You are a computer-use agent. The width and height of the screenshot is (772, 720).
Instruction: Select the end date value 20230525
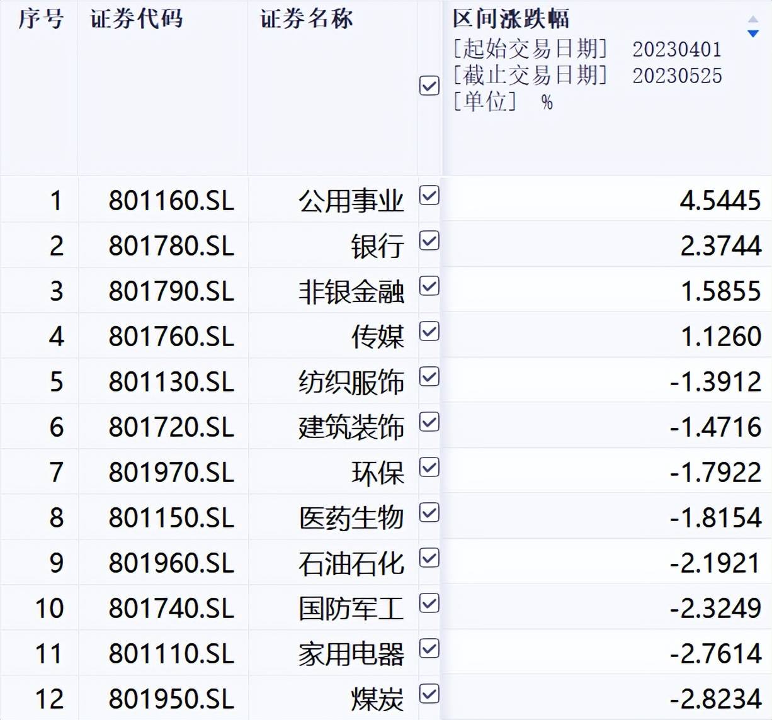tap(677, 76)
